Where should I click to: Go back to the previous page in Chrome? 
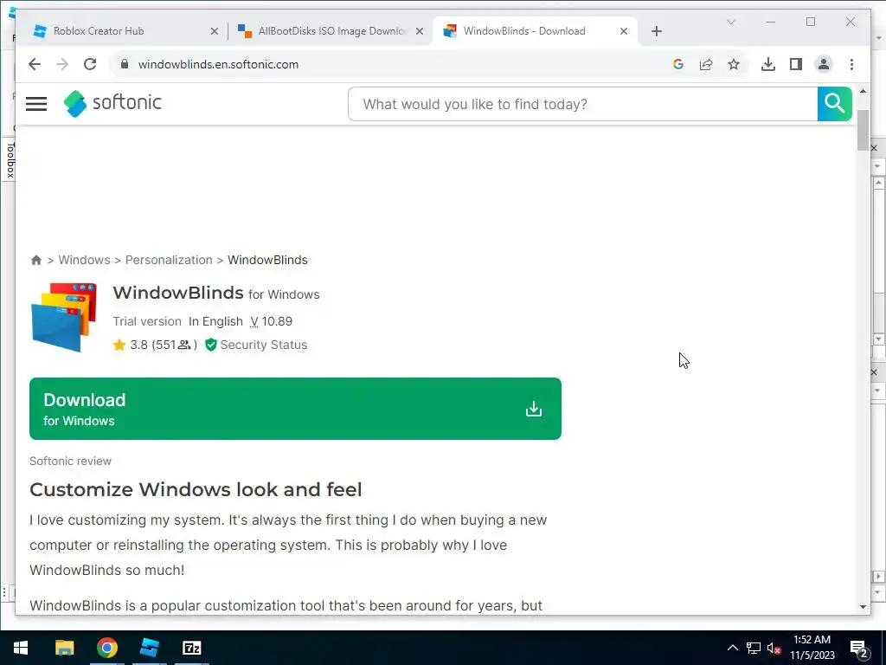point(35,64)
